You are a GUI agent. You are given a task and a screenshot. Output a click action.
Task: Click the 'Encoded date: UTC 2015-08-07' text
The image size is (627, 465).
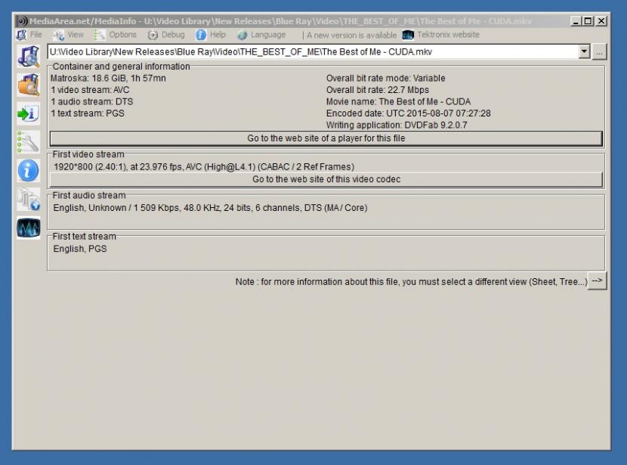[408, 113]
